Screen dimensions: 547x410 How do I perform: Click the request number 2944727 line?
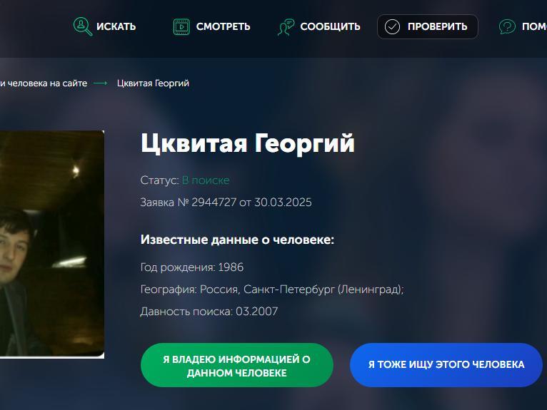(x=226, y=203)
